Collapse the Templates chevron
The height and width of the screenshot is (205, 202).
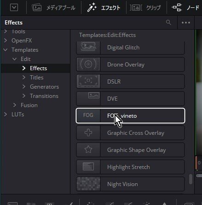[x=6, y=50]
